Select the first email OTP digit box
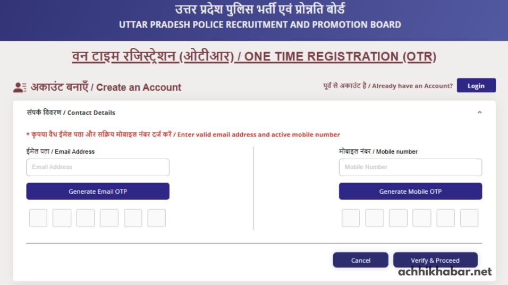The image size is (508, 285). (38, 218)
